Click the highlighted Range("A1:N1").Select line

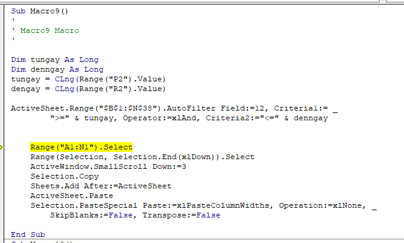pos(81,147)
